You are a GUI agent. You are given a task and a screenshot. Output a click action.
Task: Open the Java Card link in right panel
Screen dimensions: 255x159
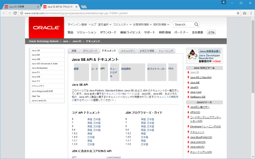196,92
